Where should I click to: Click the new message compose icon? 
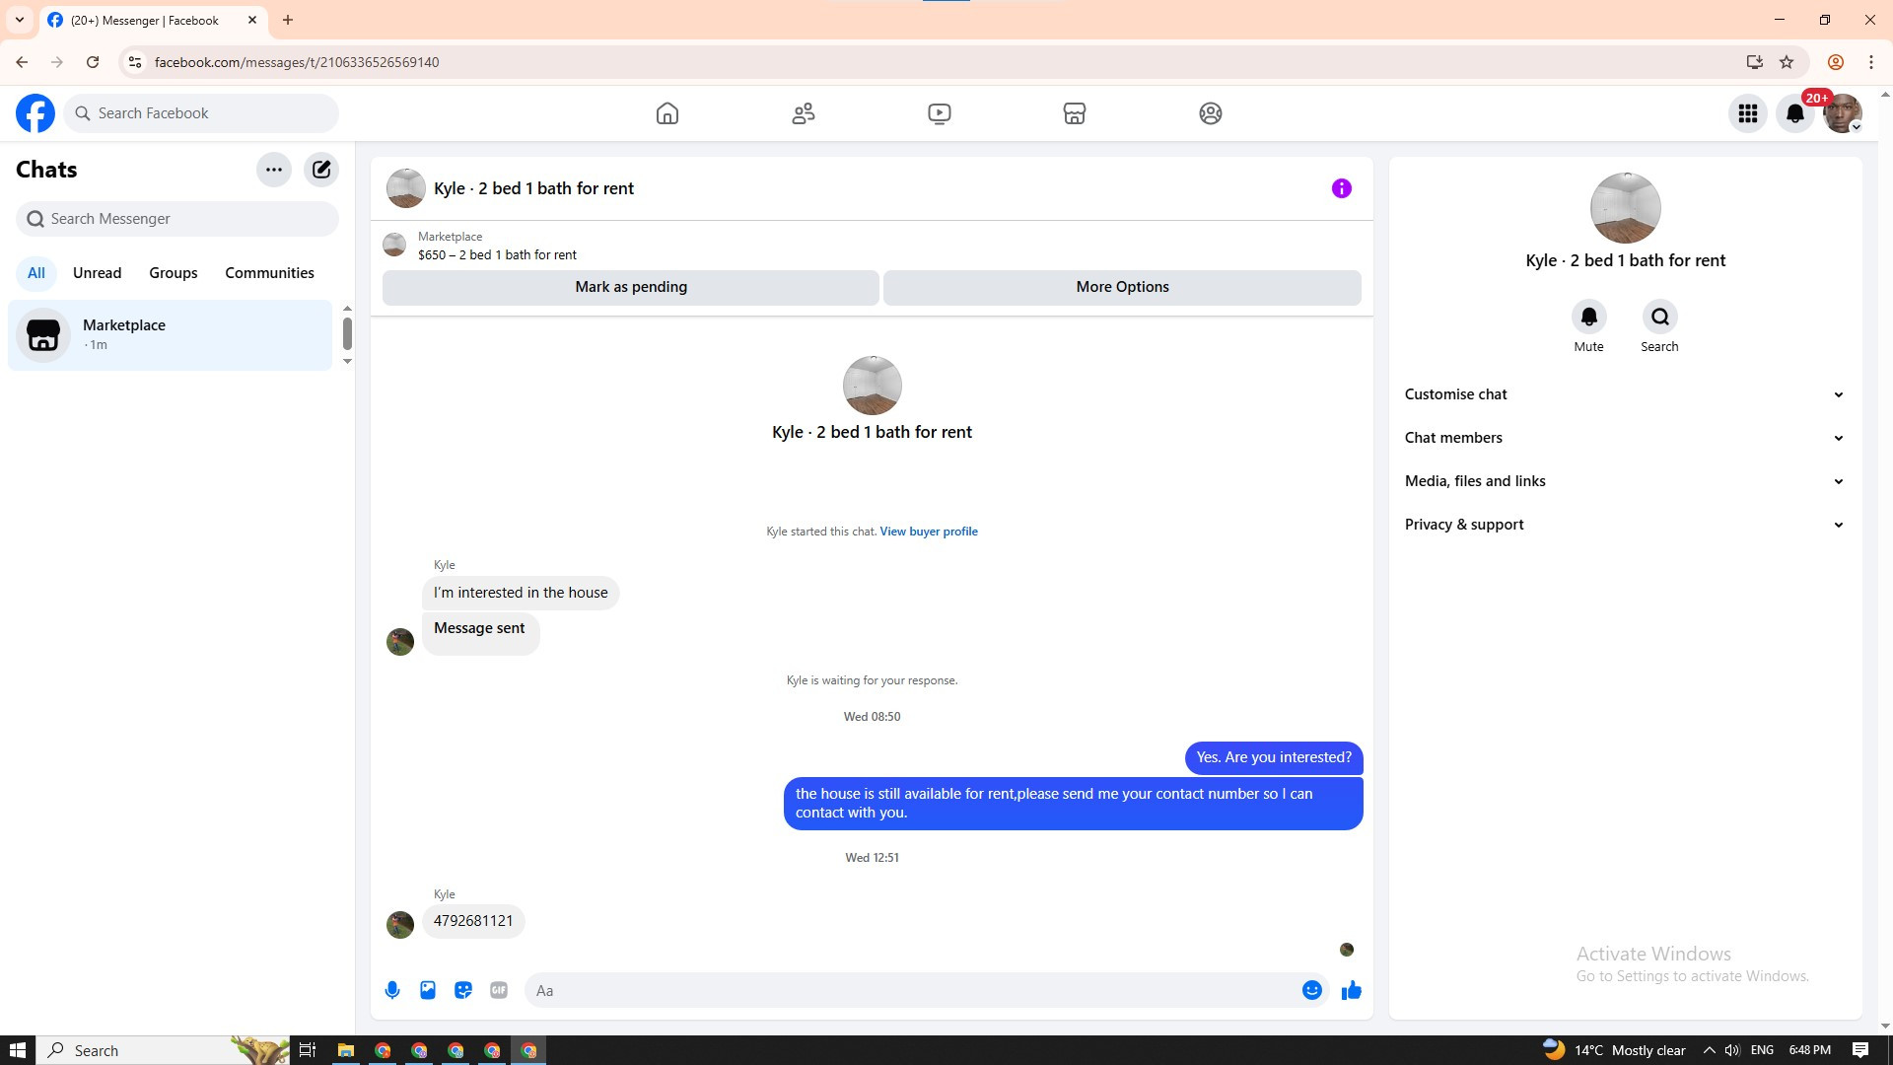(321, 170)
